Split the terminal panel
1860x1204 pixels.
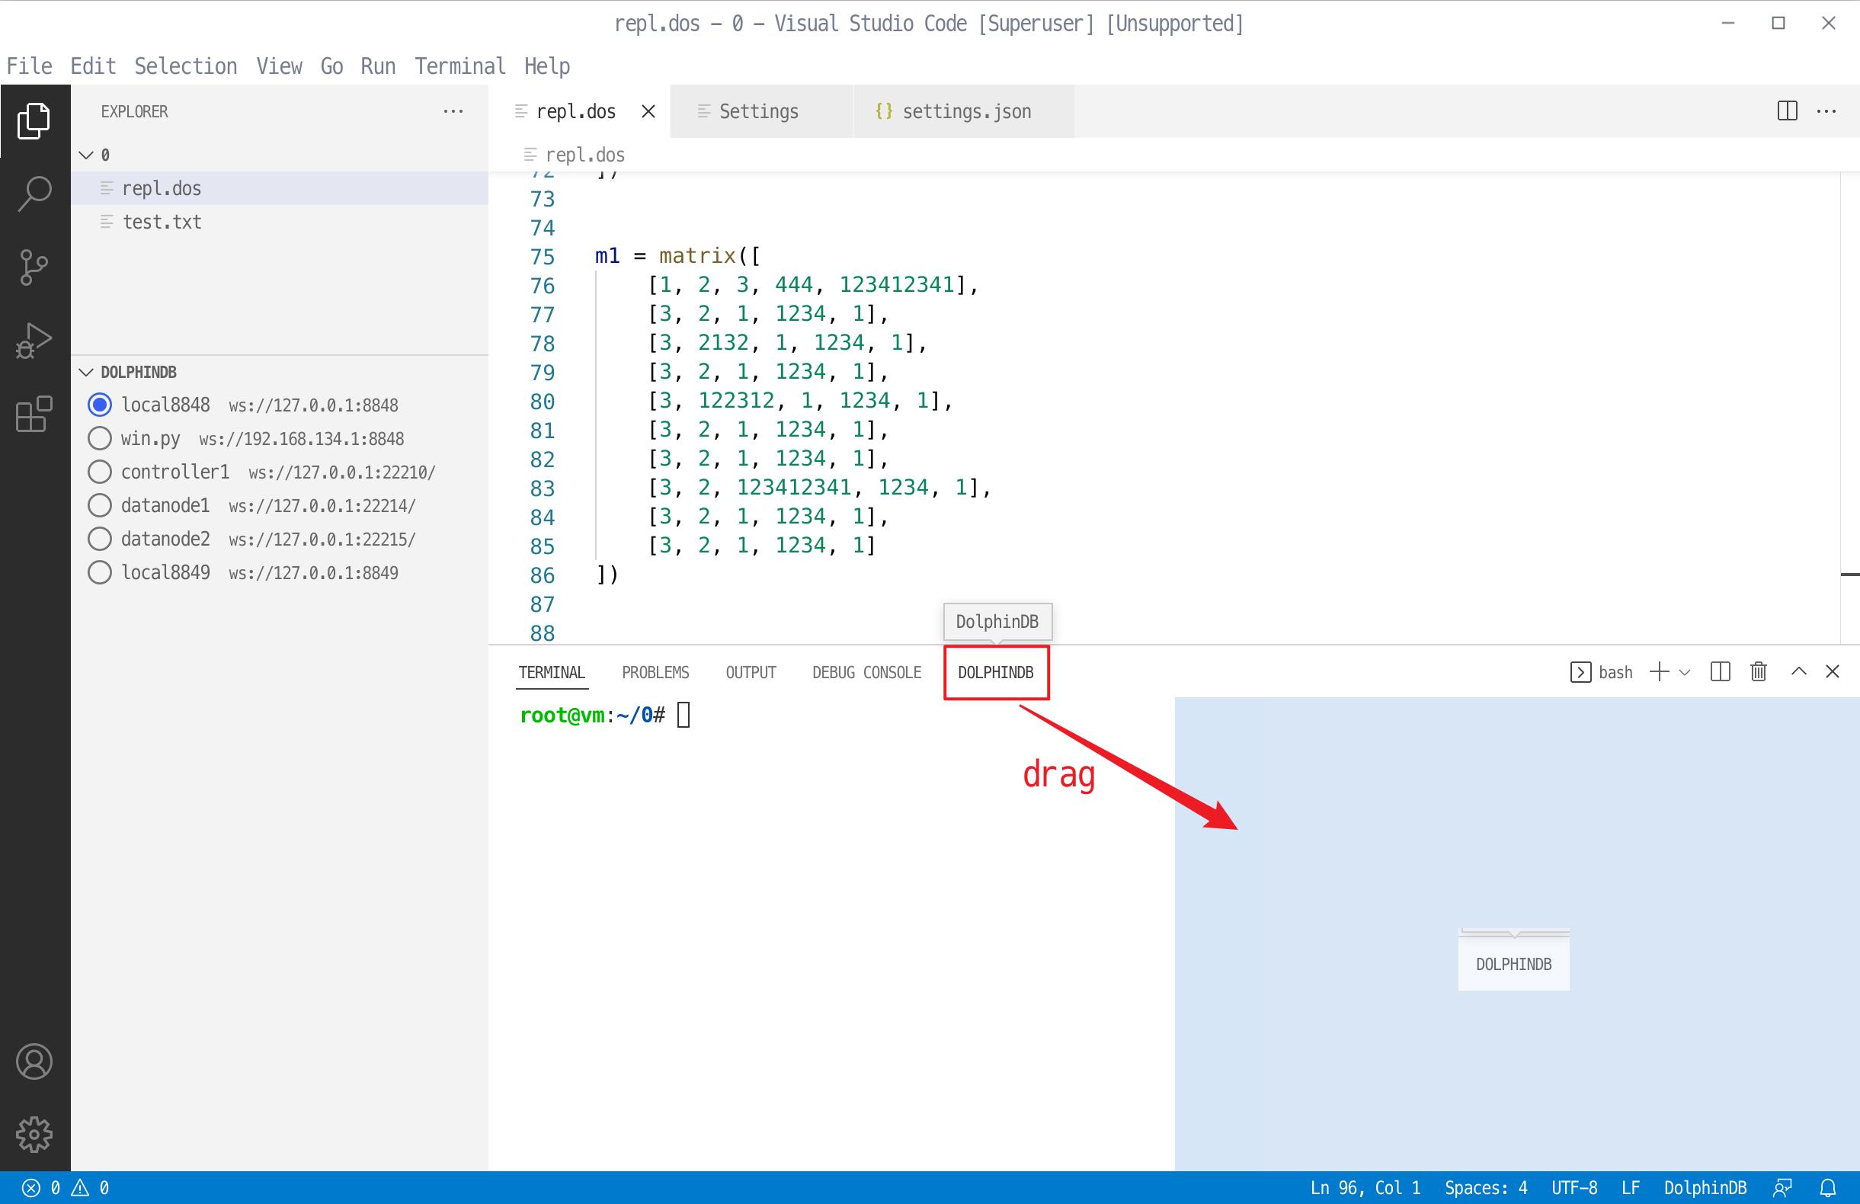[x=1720, y=672]
